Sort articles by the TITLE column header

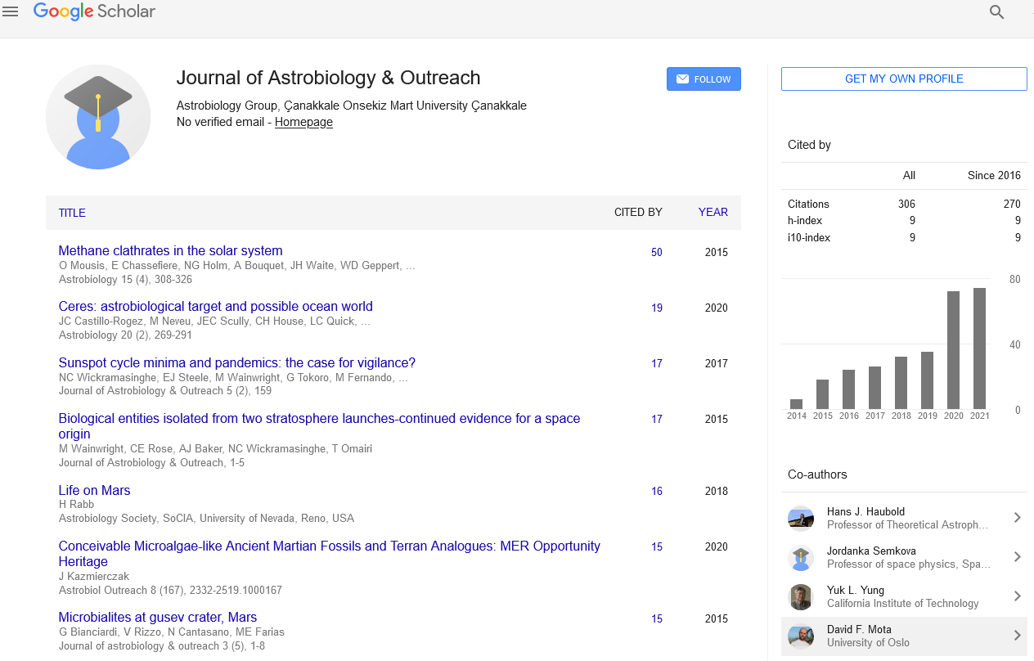[72, 212]
